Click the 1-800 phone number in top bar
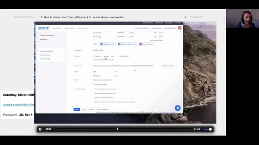Viewport: 259px width, 145px height. click(159, 23)
